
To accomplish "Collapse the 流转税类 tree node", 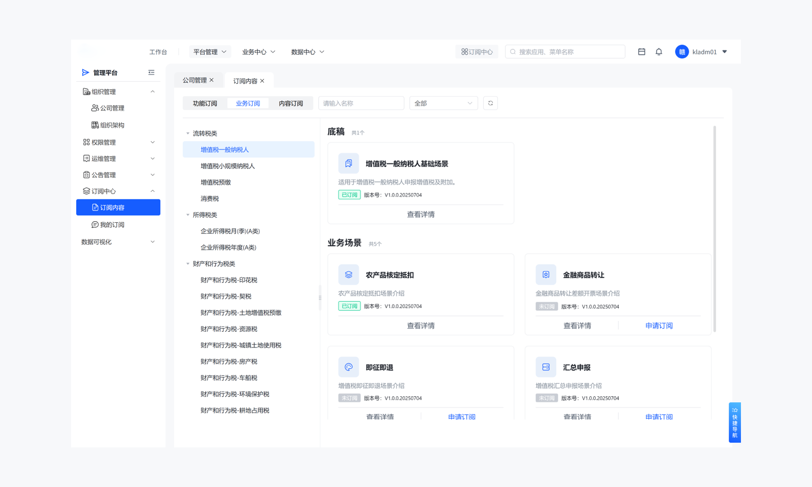I will [188, 133].
